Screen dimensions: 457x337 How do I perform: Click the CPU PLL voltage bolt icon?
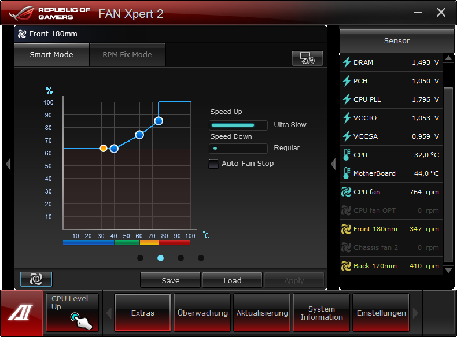click(347, 99)
